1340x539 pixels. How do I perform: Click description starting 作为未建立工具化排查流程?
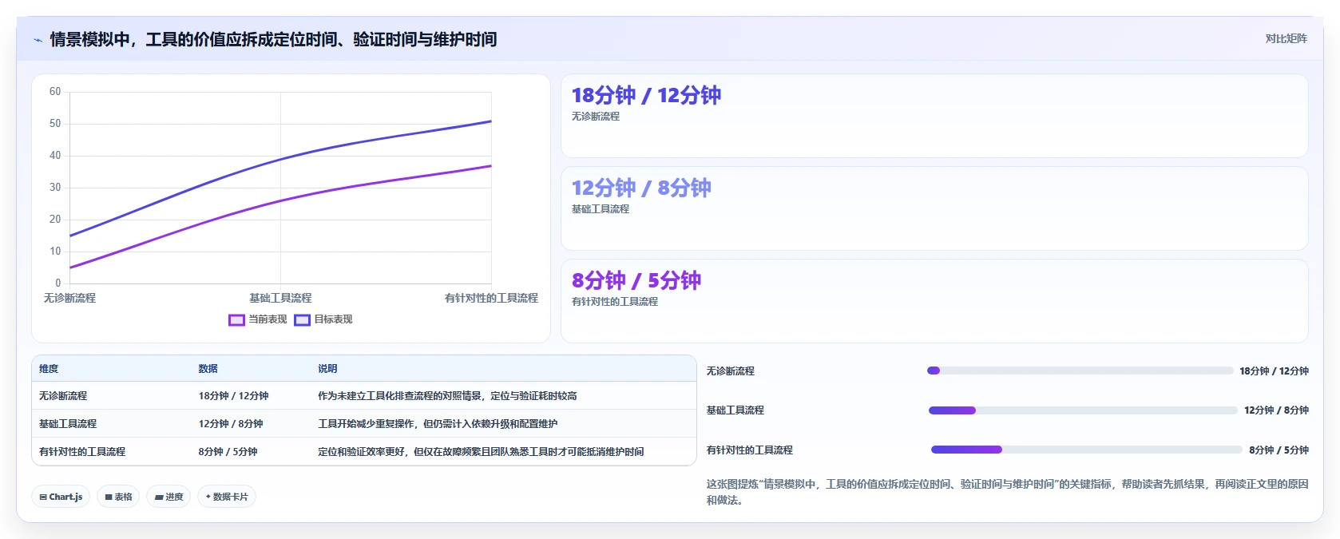[447, 396]
